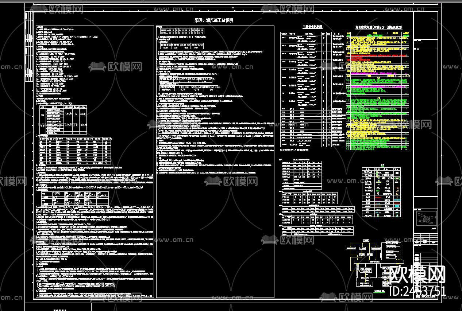Click the ID:2463751 label at bottom right

point(417,291)
